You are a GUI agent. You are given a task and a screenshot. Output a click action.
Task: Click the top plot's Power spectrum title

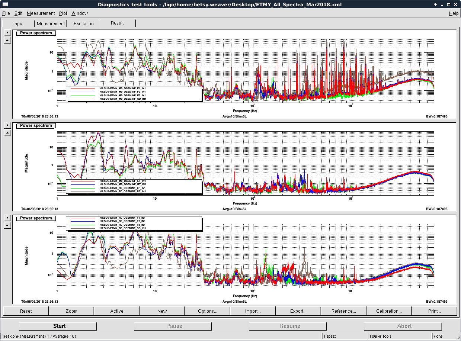point(36,33)
